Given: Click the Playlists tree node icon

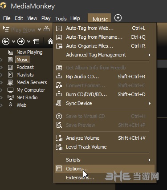Looking at the screenshot, I should tap(10, 75).
